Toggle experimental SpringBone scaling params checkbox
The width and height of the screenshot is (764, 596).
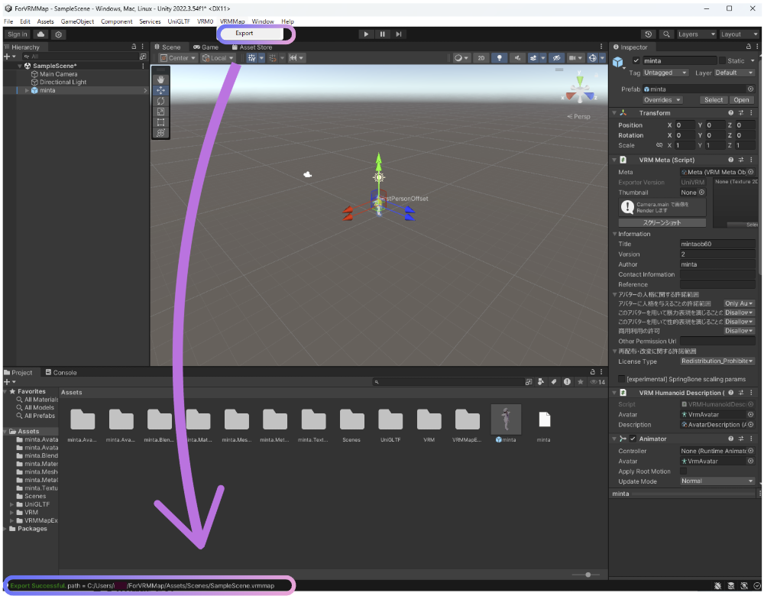621,379
